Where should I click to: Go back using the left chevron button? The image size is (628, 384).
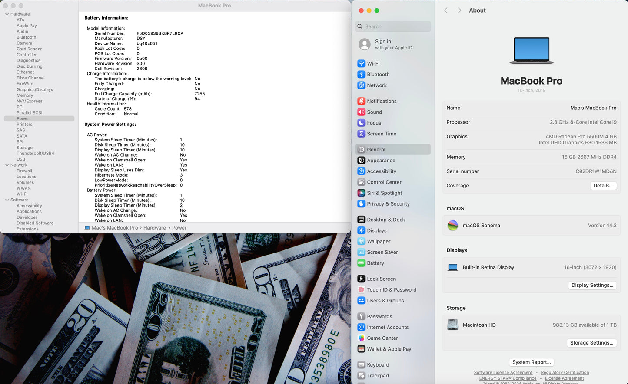point(445,10)
